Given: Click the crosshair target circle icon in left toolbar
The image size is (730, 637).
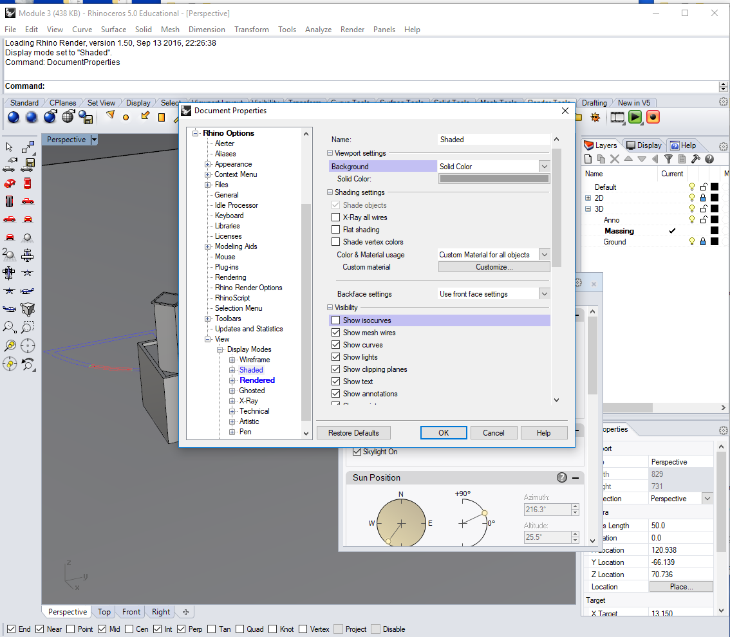Looking at the screenshot, I should pyautogui.click(x=28, y=346).
